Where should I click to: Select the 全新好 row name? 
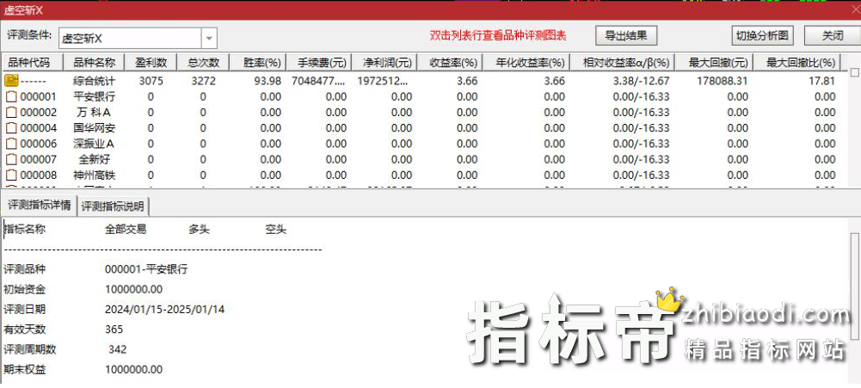(95, 160)
